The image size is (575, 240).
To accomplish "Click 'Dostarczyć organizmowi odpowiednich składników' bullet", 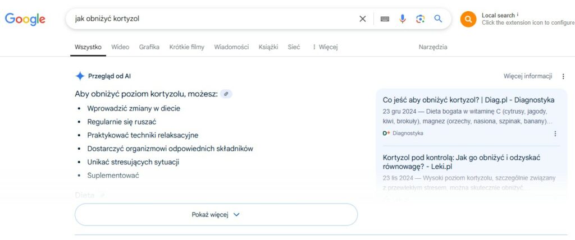I will tap(170, 149).
